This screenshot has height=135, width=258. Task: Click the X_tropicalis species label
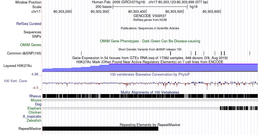pos(32,117)
